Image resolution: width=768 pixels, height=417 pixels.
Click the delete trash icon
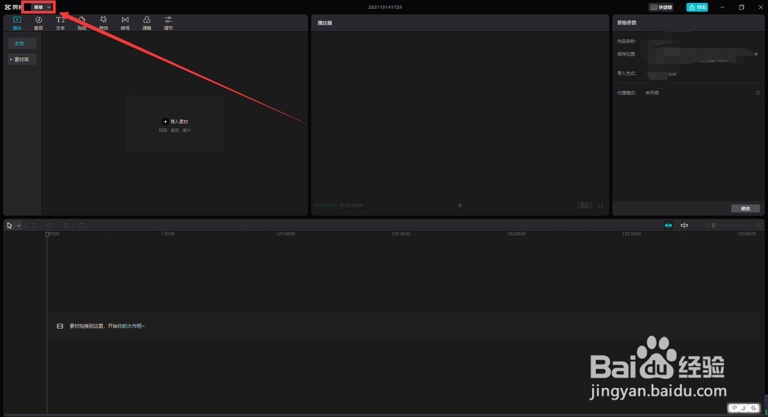pos(82,226)
